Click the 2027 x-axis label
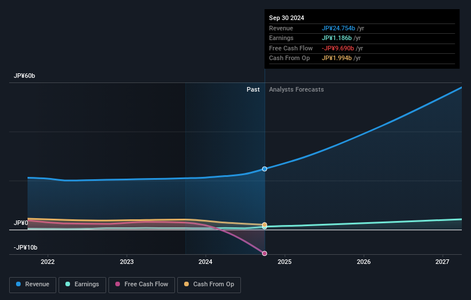 tap(442, 262)
